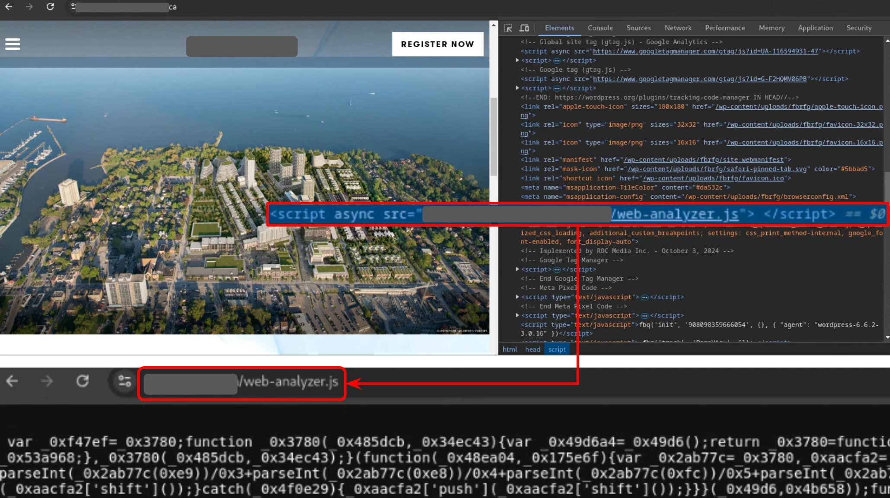
Task: Expand the script node under Global site tag comment
Action: point(517,60)
